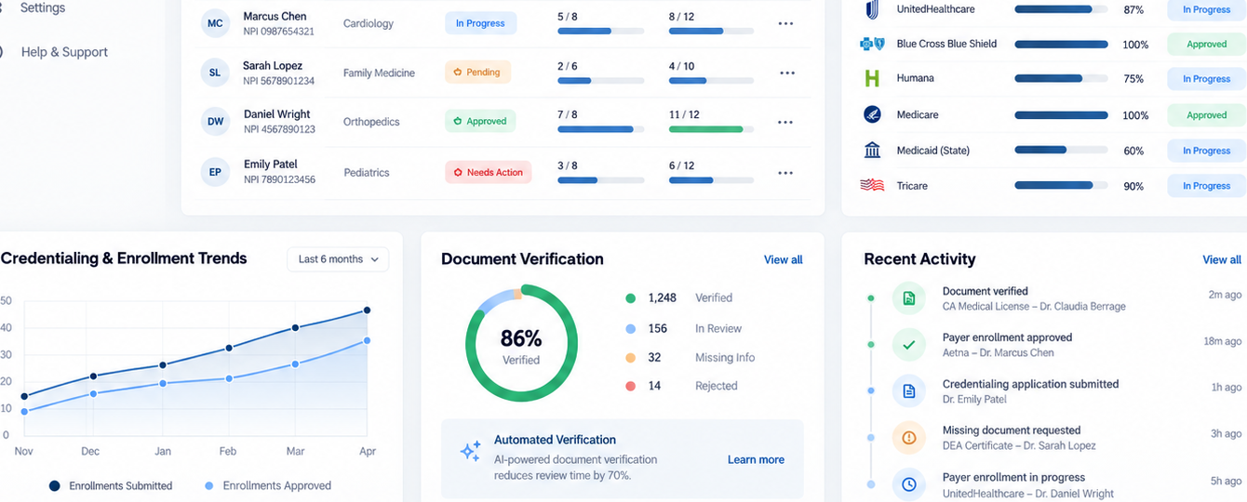
Task: Open Settings in the sidebar
Action: click(x=43, y=7)
